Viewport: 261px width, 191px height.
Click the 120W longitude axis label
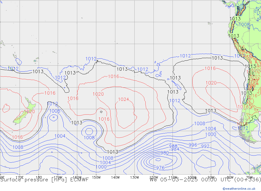click(x=154, y=177)
